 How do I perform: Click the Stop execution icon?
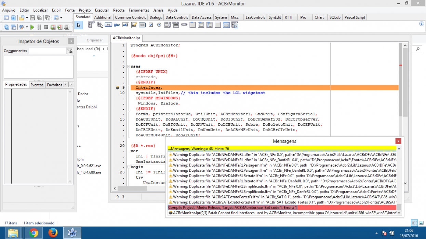pos(46,27)
